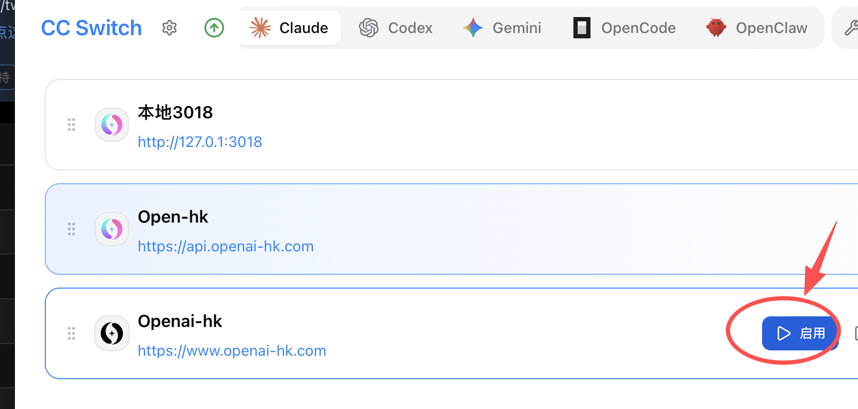This screenshot has height=409, width=858.
Task: Open the https://www.openai-hk.com link
Action: [232, 350]
